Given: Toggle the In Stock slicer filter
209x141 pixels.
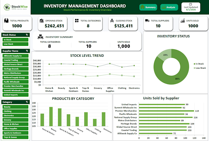Looking at the screenshot, I should (15, 40).
